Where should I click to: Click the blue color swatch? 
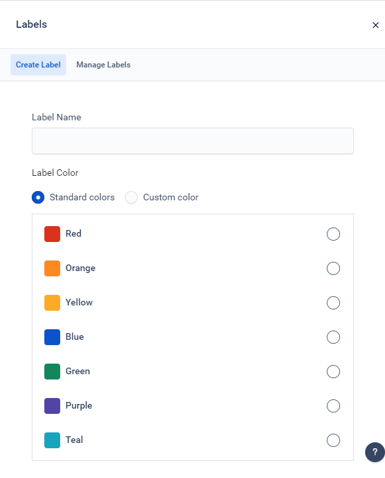52,337
